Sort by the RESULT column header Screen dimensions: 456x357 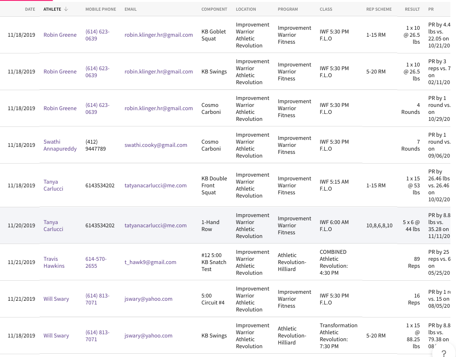[412, 9]
